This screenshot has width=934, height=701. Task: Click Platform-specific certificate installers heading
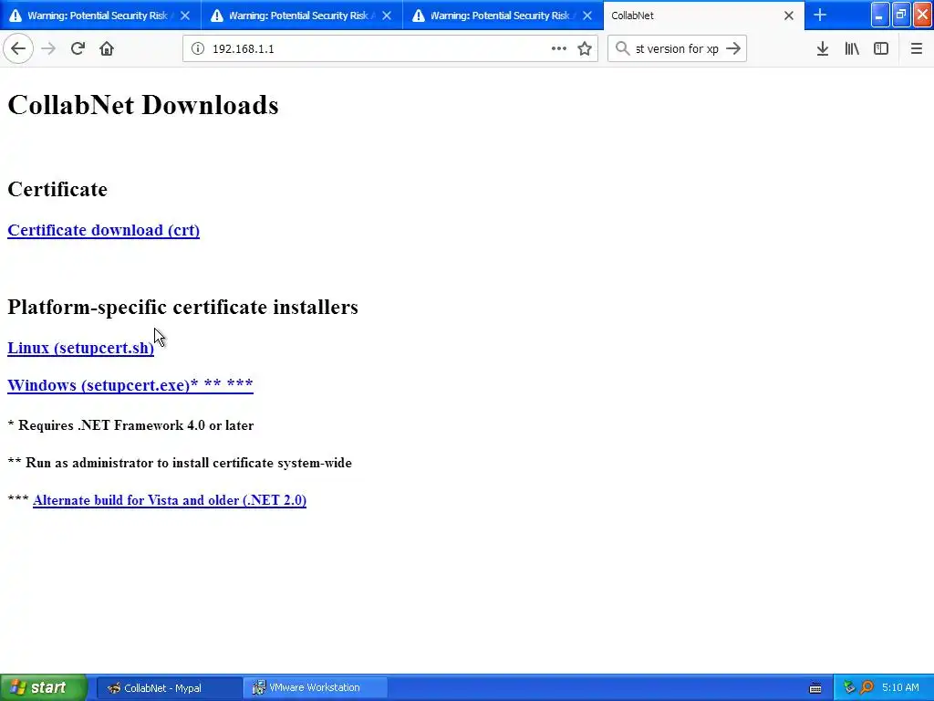tap(182, 307)
